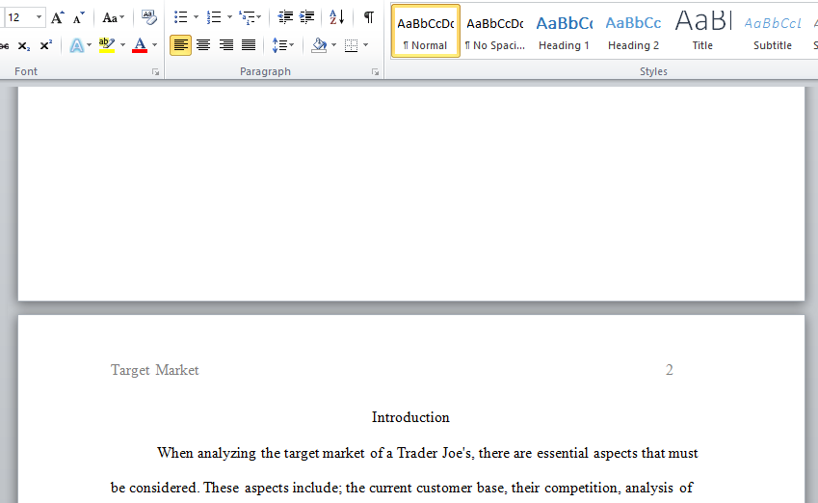
Task: Click the Introduction heading
Action: pos(410,417)
